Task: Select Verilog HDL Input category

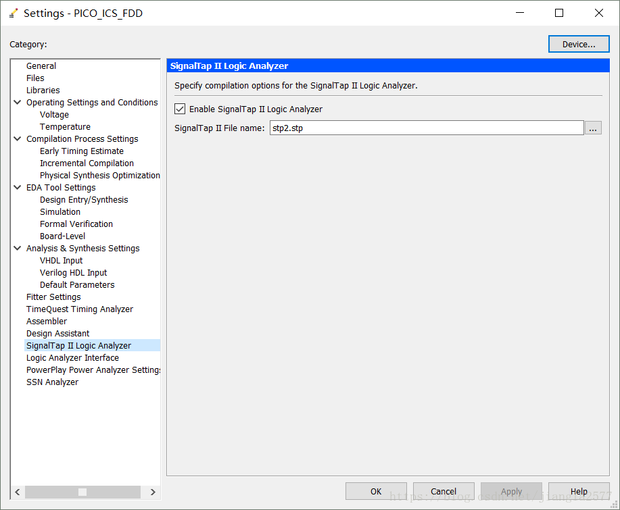Action: coord(74,273)
